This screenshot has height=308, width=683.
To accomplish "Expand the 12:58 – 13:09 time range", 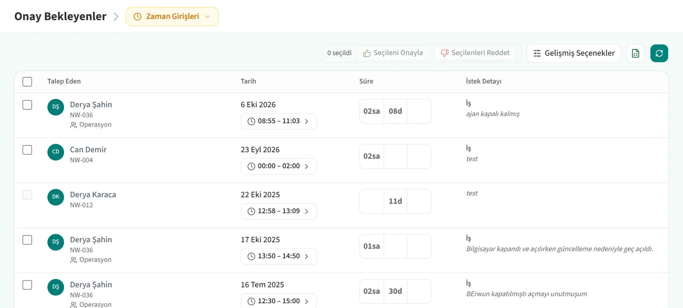I will pos(279,212).
